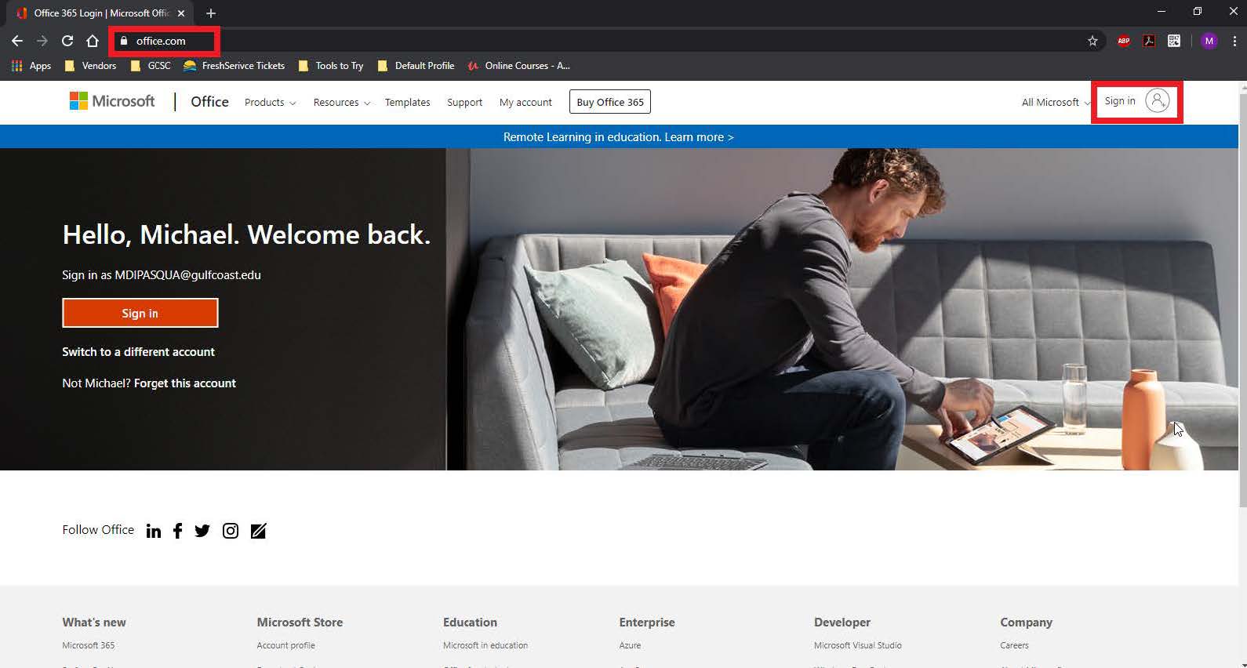Open the Support menu item
This screenshot has height=668, width=1247.
point(464,103)
